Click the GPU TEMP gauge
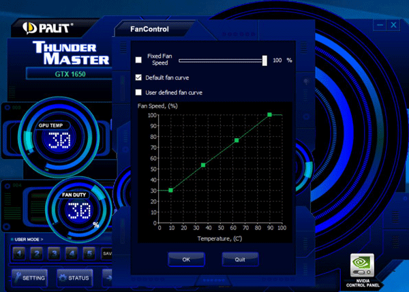The width and height of the screenshot is (409, 292). [59, 137]
